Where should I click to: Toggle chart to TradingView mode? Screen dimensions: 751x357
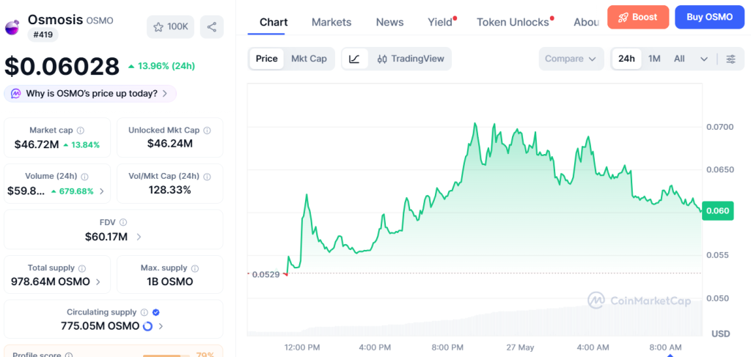(x=411, y=59)
